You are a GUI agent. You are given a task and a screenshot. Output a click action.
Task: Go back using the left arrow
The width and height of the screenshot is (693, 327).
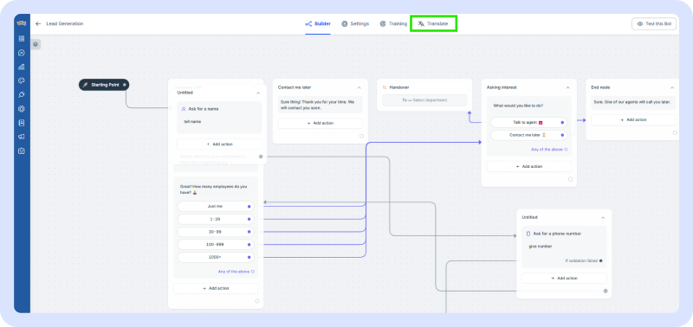click(x=38, y=24)
